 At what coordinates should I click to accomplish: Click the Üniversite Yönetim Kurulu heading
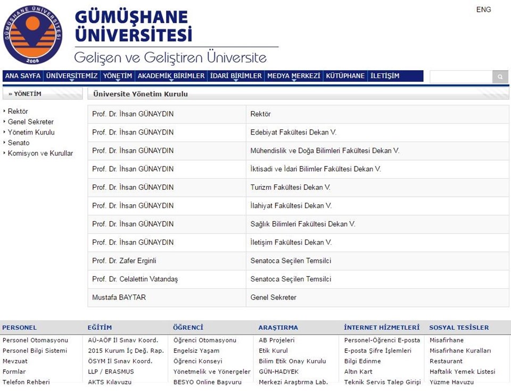coord(141,94)
